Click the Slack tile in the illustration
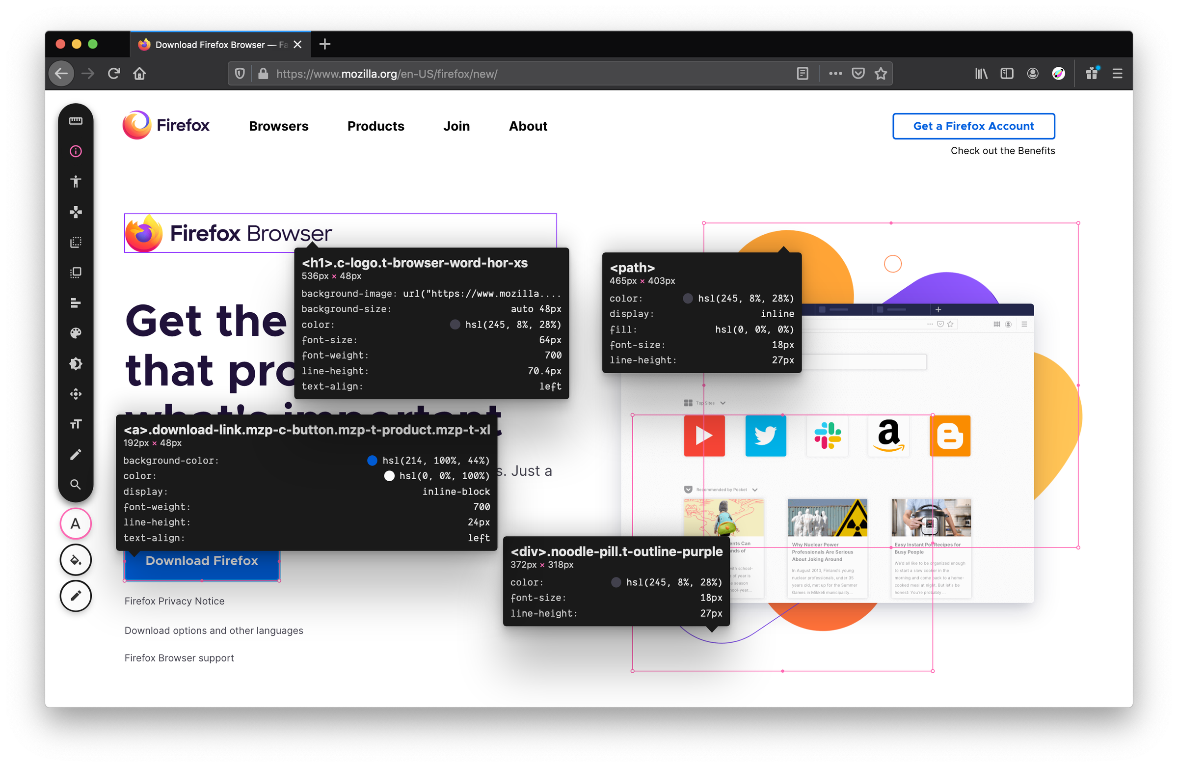Screen dimensions: 1178x767 tap(827, 436)
